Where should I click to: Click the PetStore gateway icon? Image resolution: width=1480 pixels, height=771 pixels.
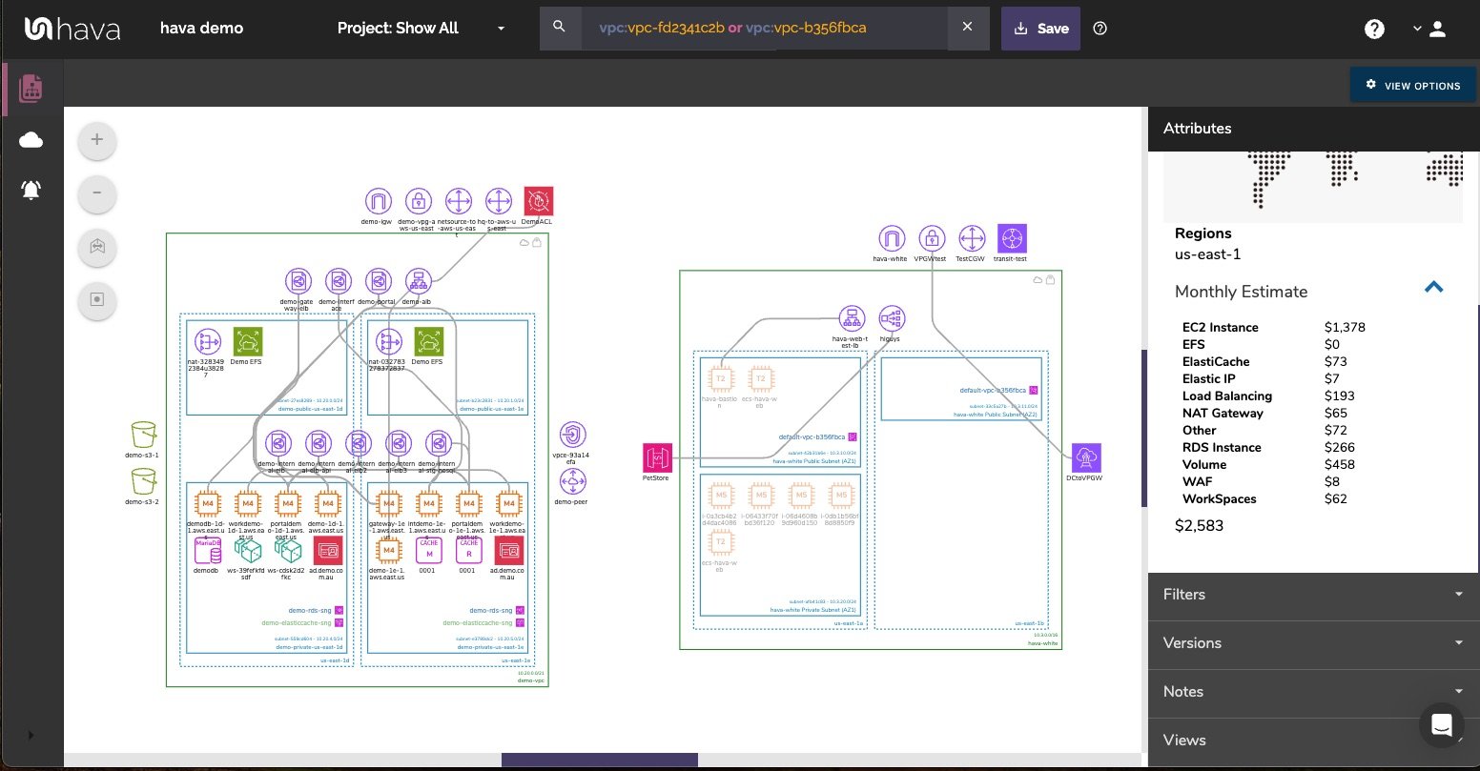(x=657, y=457)
